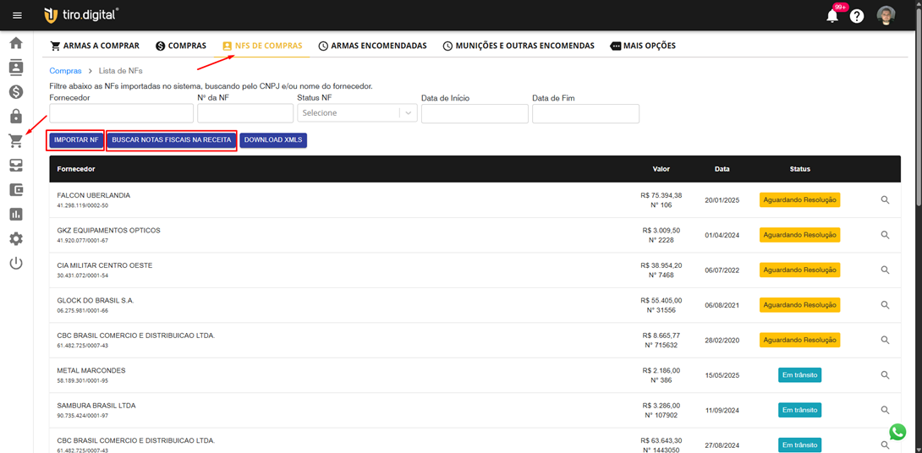Open the Munições e Outras Encomendas tab

click(518, 46)
